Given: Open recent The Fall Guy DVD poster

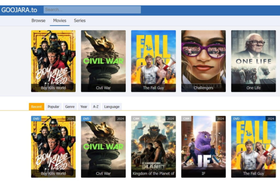Looking at the screenshot, I should coord(253,147).
